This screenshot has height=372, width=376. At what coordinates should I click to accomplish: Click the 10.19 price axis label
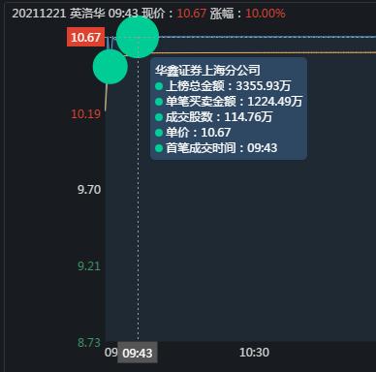click(85, 113)
